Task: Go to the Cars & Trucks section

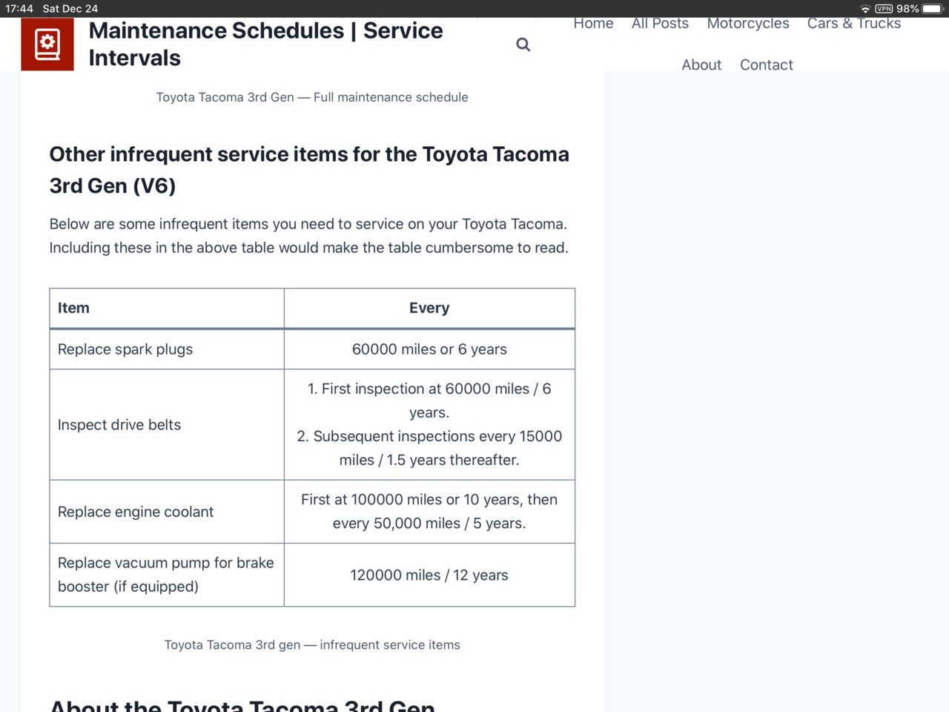Action: 854,24
